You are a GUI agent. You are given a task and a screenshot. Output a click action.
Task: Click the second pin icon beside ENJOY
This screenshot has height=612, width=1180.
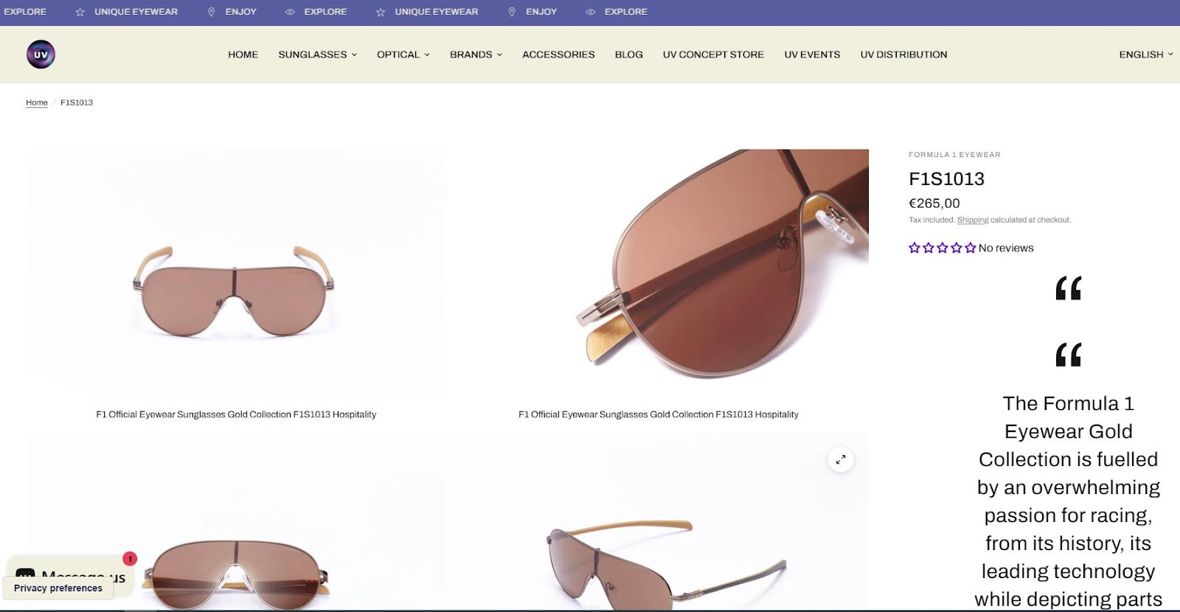tap(512, 12)
